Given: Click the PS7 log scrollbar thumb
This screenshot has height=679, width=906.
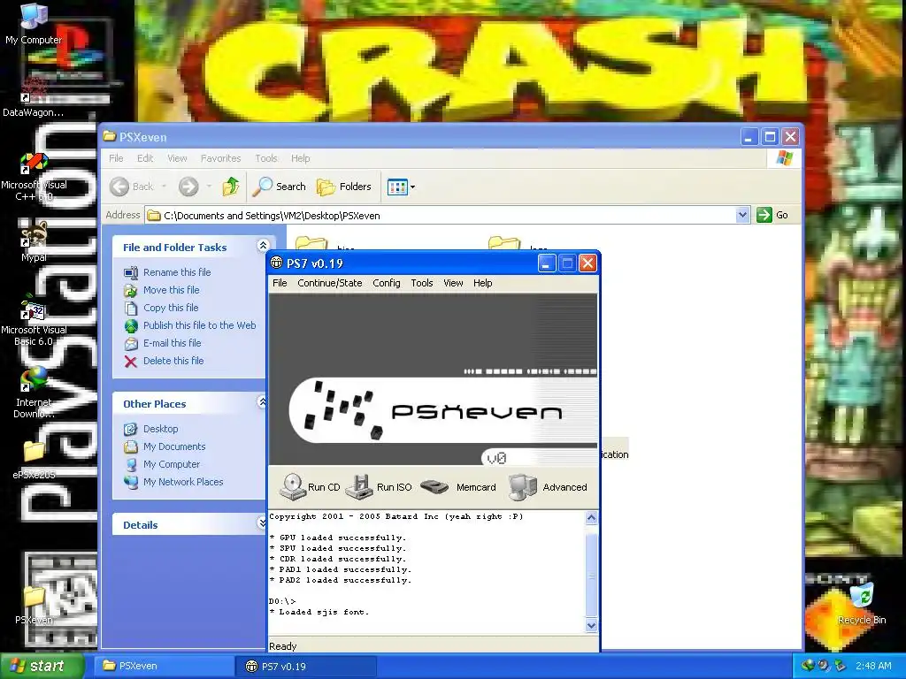Looking at the screenshot, I should pyautogui.click(x=591, y=575).
